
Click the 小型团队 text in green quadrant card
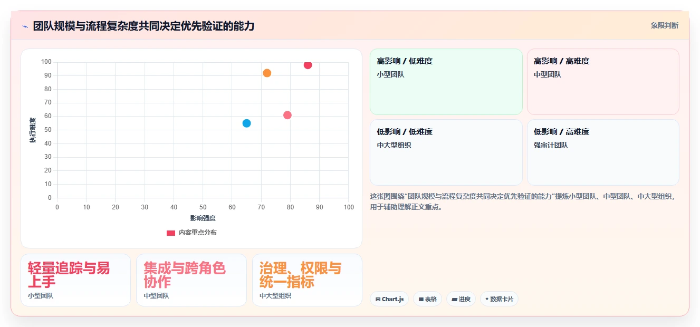tap(391, 74)
